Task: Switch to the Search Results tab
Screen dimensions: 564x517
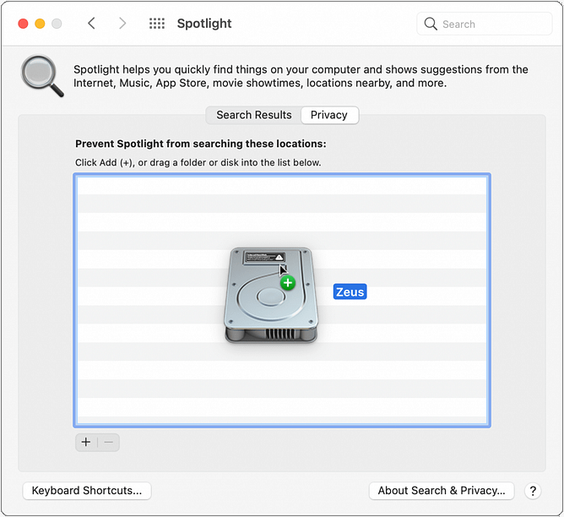Action: (253, 115)
